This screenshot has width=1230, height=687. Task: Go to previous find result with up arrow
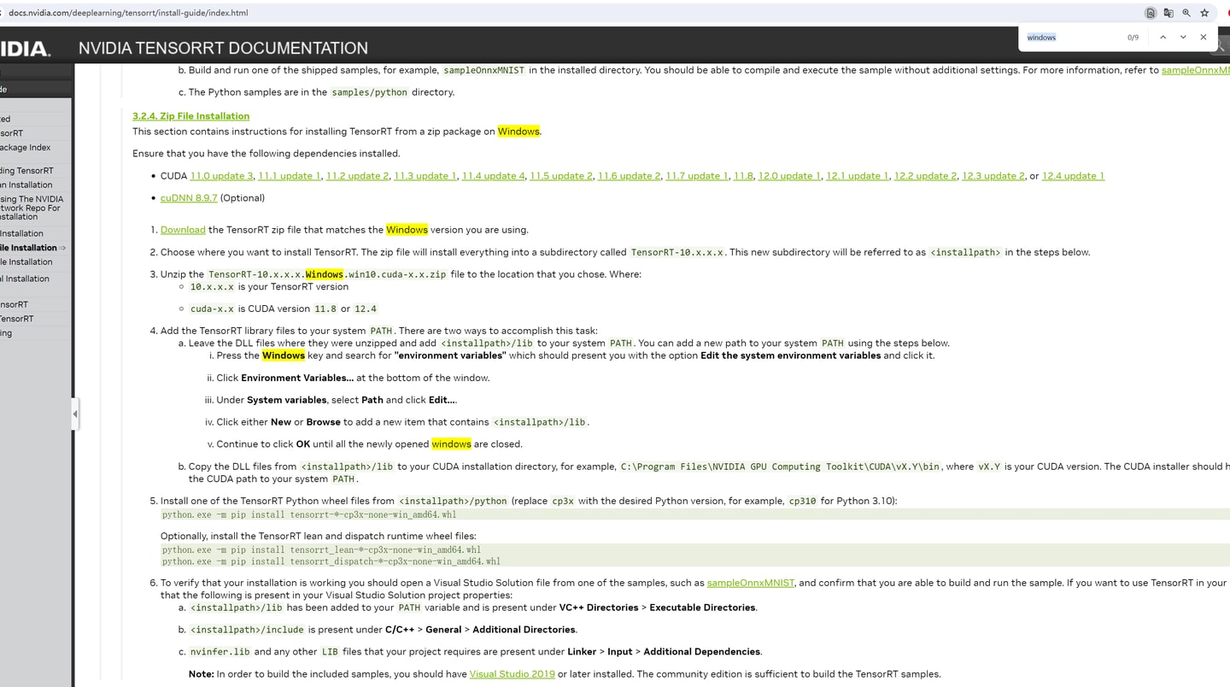click(x=1163, y=38)
